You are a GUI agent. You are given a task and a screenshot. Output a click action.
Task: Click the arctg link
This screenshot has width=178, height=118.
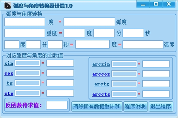[x=102, y=84]
